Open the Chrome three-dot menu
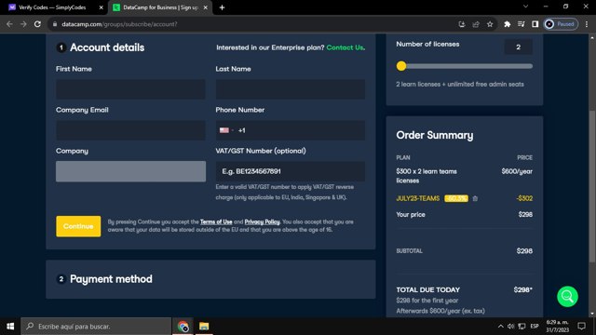The width and height of the screenshot is (596, 335). (587, 24)
